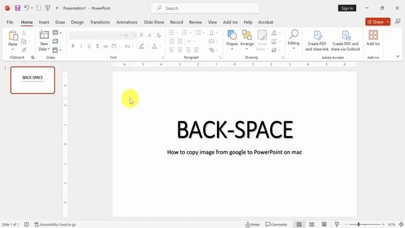Open Animations tab
The height and width of the screenshot is (228, 405).
click(127, 22)
